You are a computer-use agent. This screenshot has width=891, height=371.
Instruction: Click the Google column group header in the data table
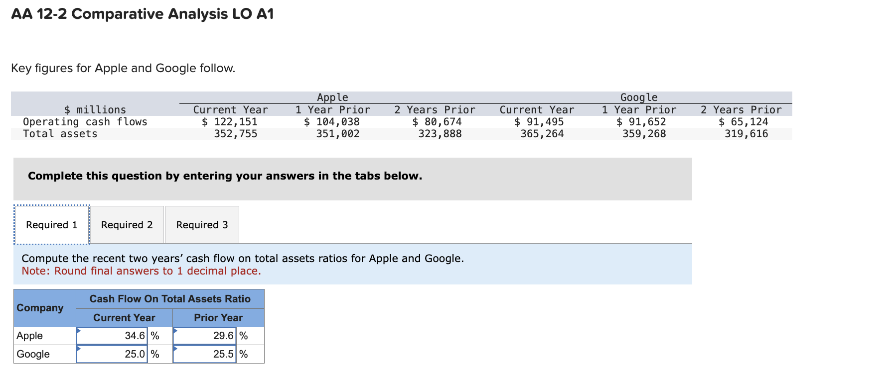(639, 97)
